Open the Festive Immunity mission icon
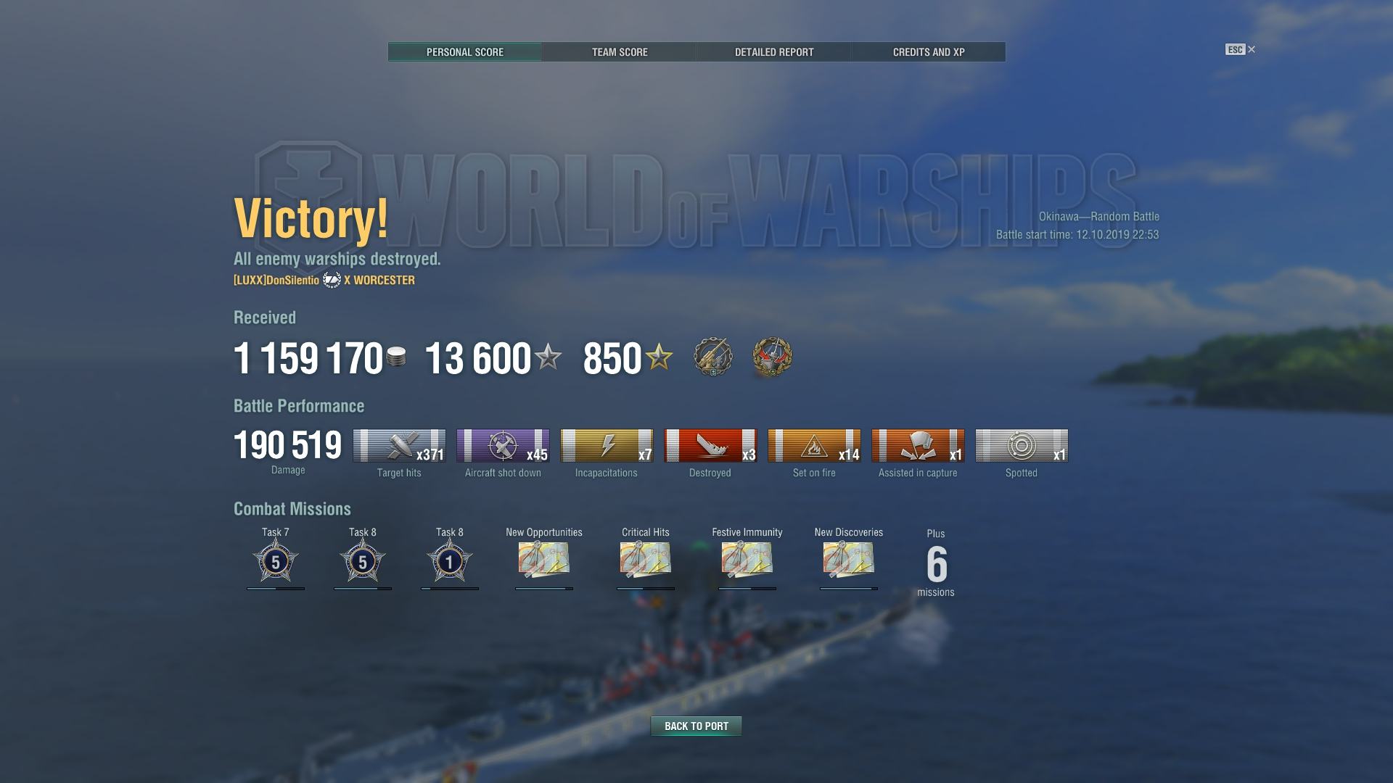The height and width of the screenshot is (783, 1393). (747, 560)
